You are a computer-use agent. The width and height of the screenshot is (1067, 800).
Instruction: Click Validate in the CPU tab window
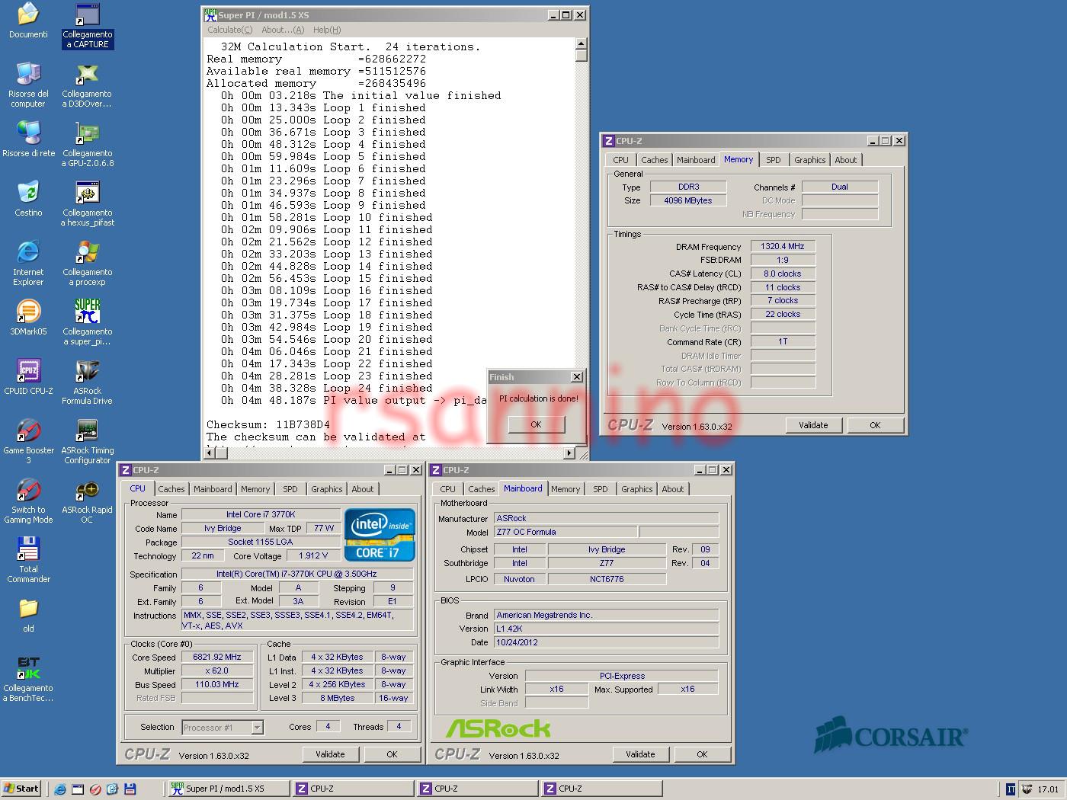[330, 754]
